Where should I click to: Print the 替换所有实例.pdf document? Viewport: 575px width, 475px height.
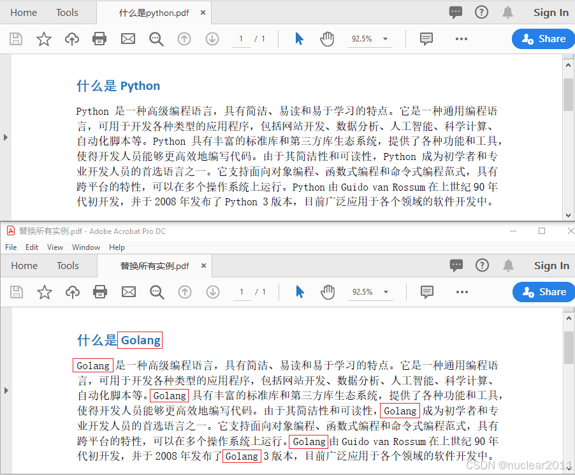click(100, 292)
